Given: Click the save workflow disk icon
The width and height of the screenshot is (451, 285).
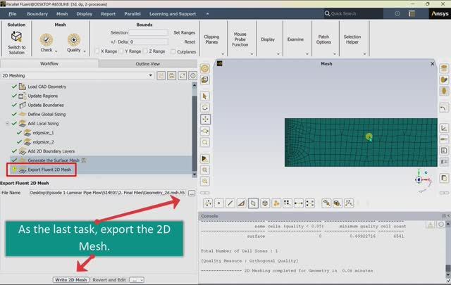Looking at the screenshot, I should click(x=172, y=76).
